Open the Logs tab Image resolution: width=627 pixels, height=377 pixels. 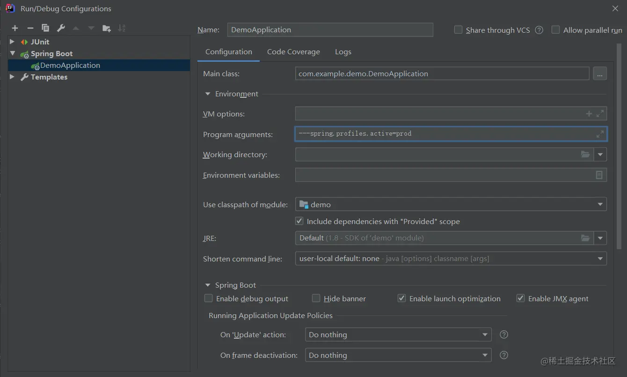[x=343, y=52]
